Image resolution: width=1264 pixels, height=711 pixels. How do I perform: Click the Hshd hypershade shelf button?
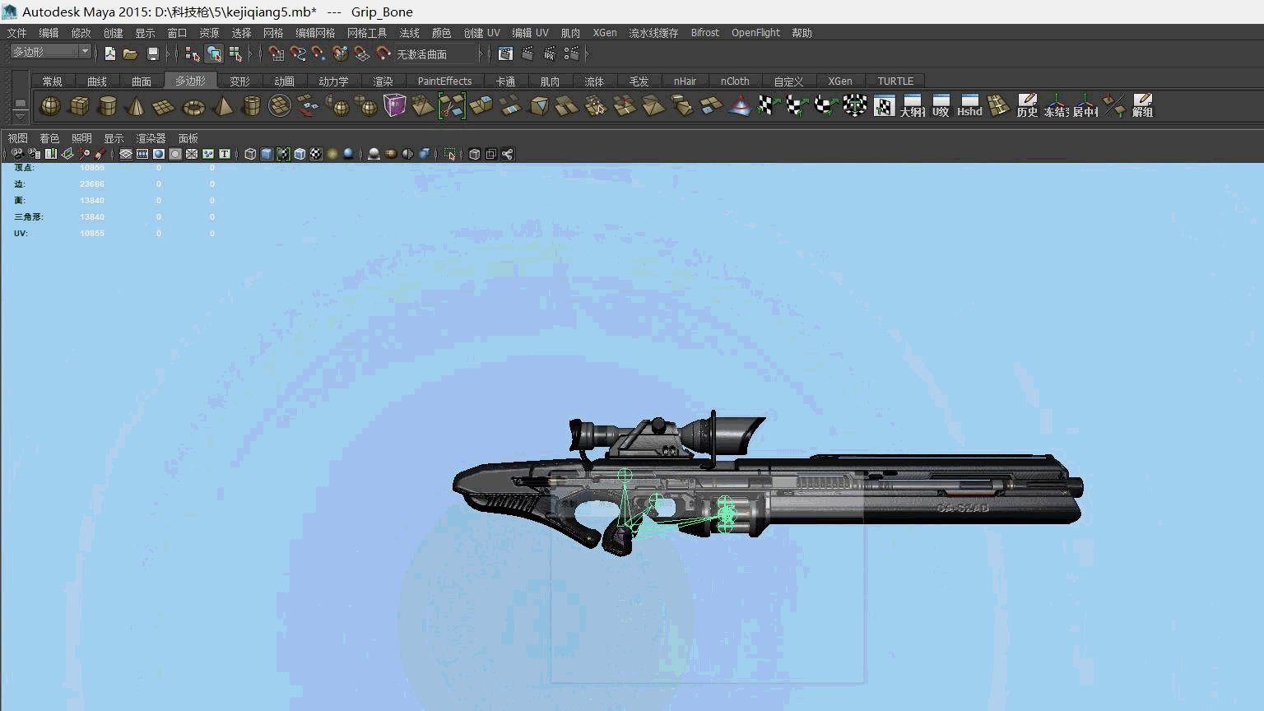point(969,106)
